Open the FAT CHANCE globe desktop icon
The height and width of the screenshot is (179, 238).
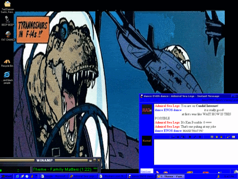[x=8, y=34]
